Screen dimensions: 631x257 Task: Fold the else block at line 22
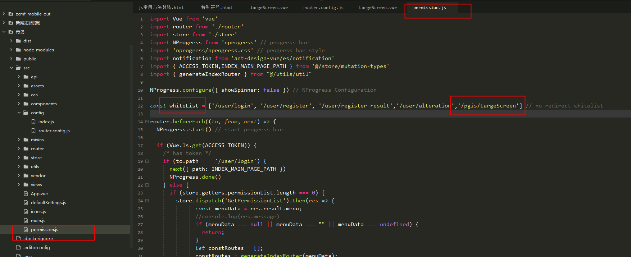point(147,185)
